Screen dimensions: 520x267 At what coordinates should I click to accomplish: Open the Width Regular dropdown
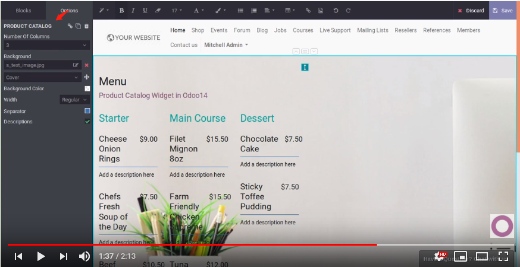click(74, 100)
